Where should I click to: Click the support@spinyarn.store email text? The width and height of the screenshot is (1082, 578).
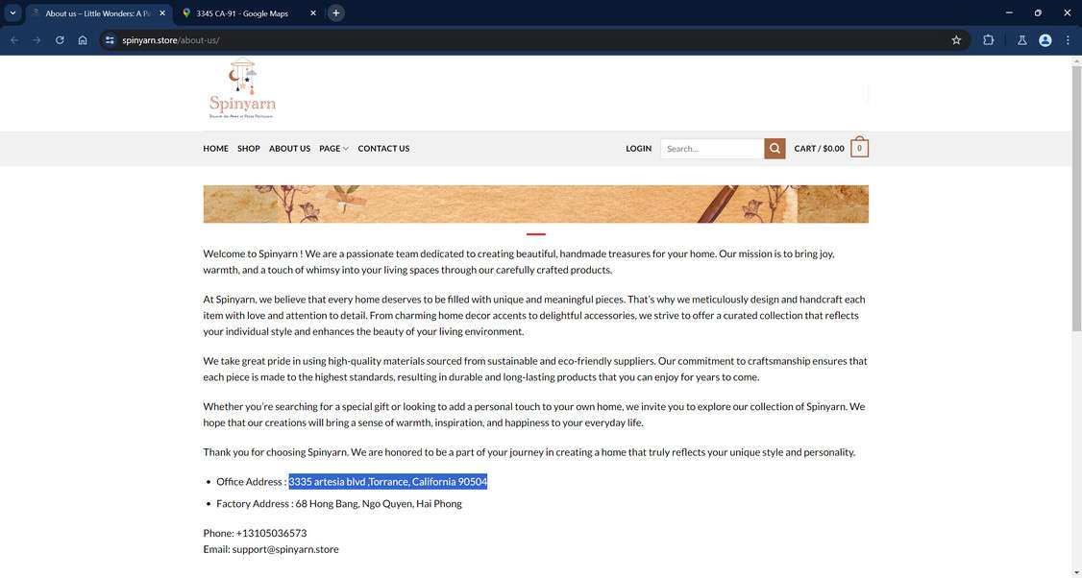285,549
